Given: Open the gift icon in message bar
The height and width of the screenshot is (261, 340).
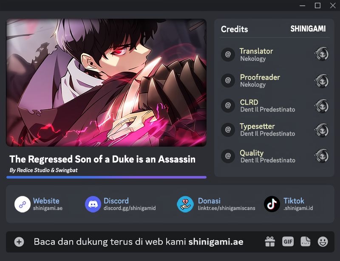Looking at the screenshot, I should 270,241.
